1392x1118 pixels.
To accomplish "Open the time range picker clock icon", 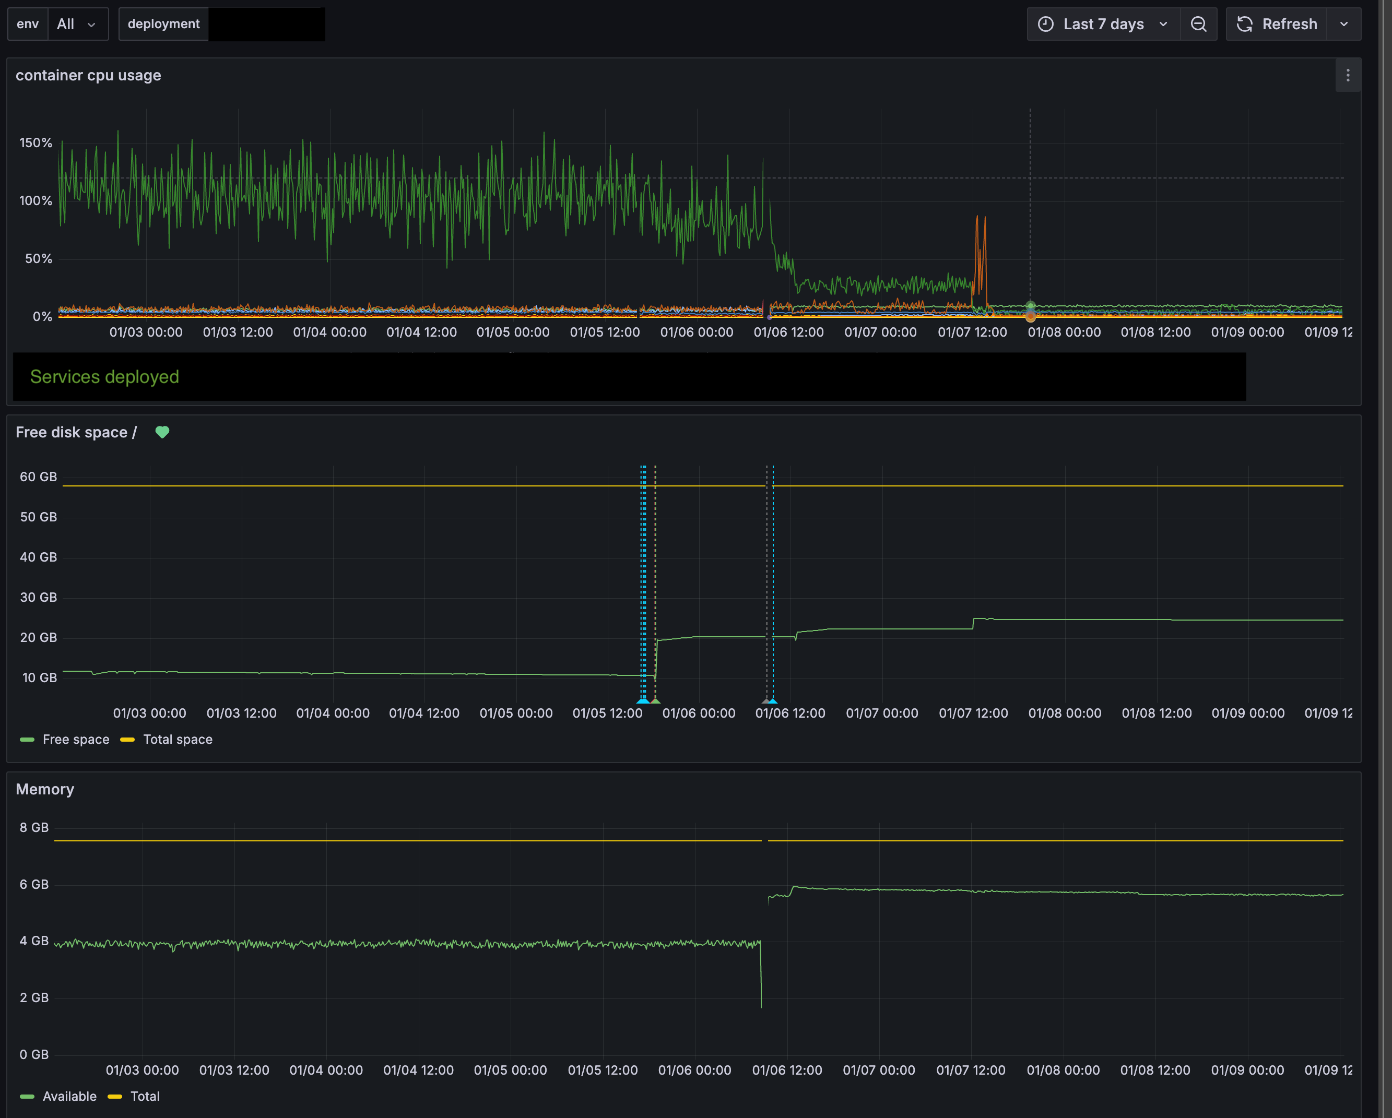I will (1046, 24).
